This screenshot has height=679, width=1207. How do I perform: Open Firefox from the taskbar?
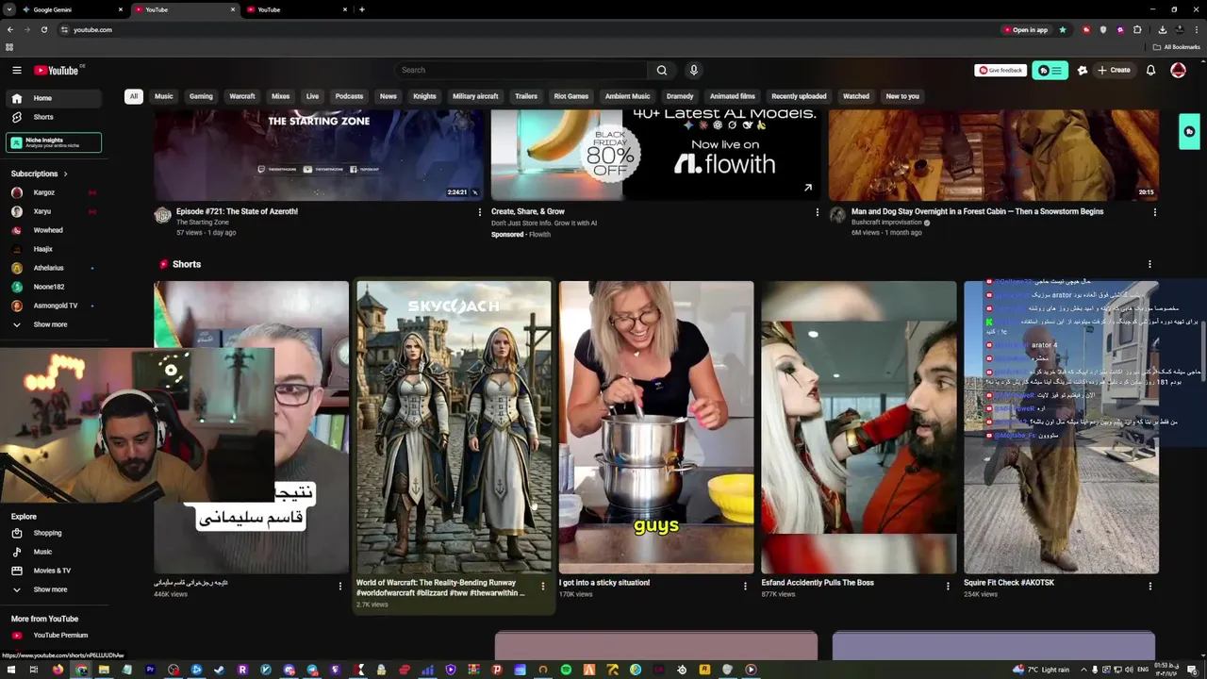tap(58, 670)
